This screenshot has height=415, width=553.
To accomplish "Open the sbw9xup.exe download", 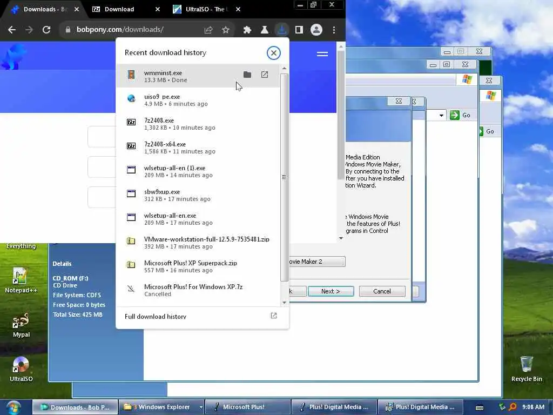I will point(198,195).
